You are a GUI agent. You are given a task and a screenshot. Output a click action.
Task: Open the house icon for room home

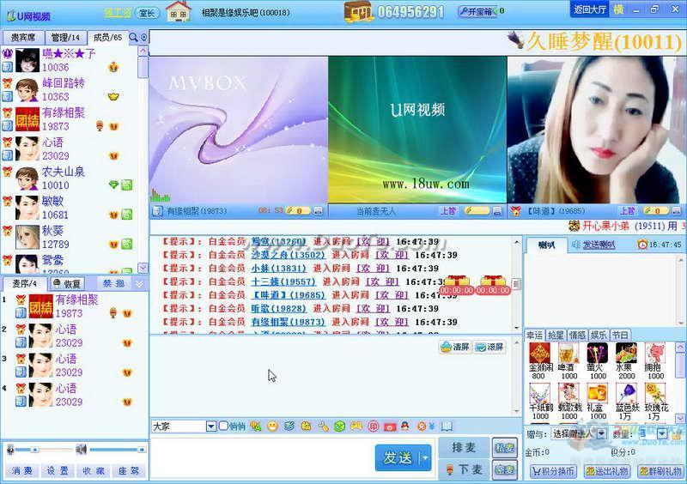point(179,11)
